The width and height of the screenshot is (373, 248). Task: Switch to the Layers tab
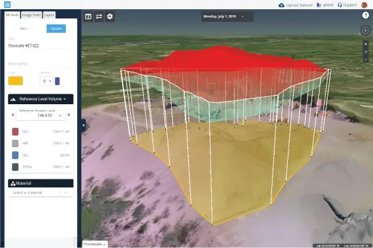(50, 15)
